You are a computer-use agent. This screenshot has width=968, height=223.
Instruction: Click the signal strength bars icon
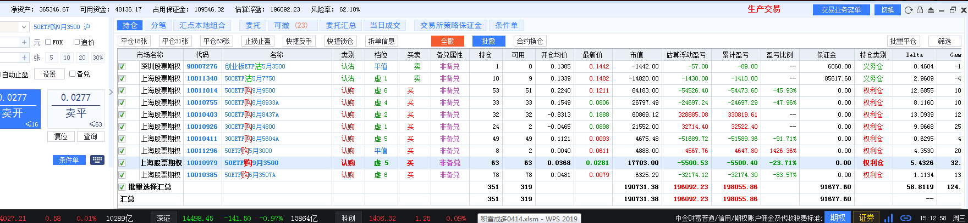point(889,218)
